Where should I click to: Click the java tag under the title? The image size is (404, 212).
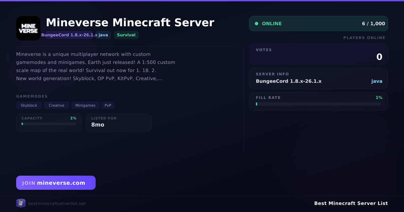pyautogui.click(x=103, y=35)
